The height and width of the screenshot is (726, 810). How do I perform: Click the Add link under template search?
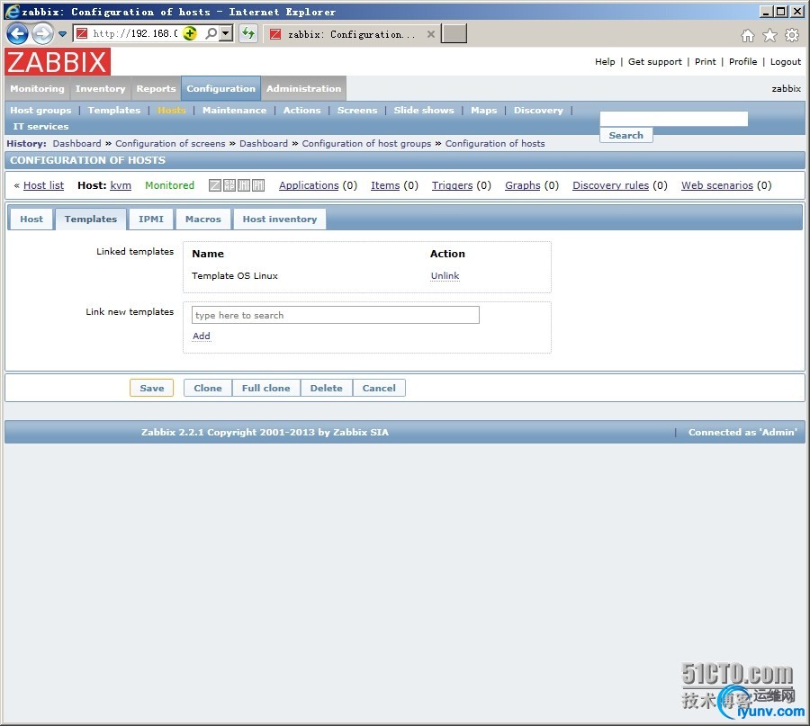point(202,336)
